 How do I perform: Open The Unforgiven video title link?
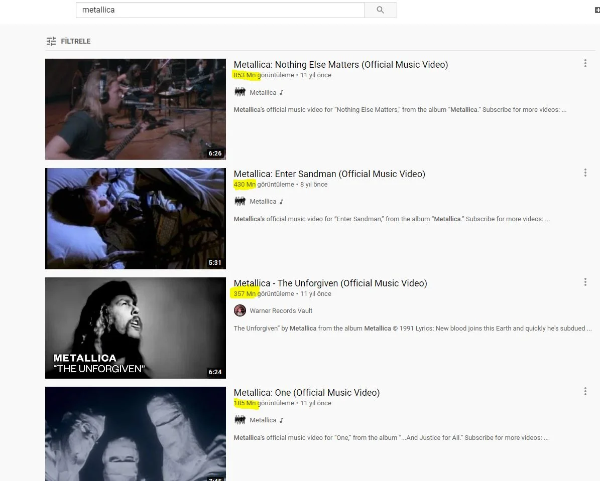pos(330,283)
